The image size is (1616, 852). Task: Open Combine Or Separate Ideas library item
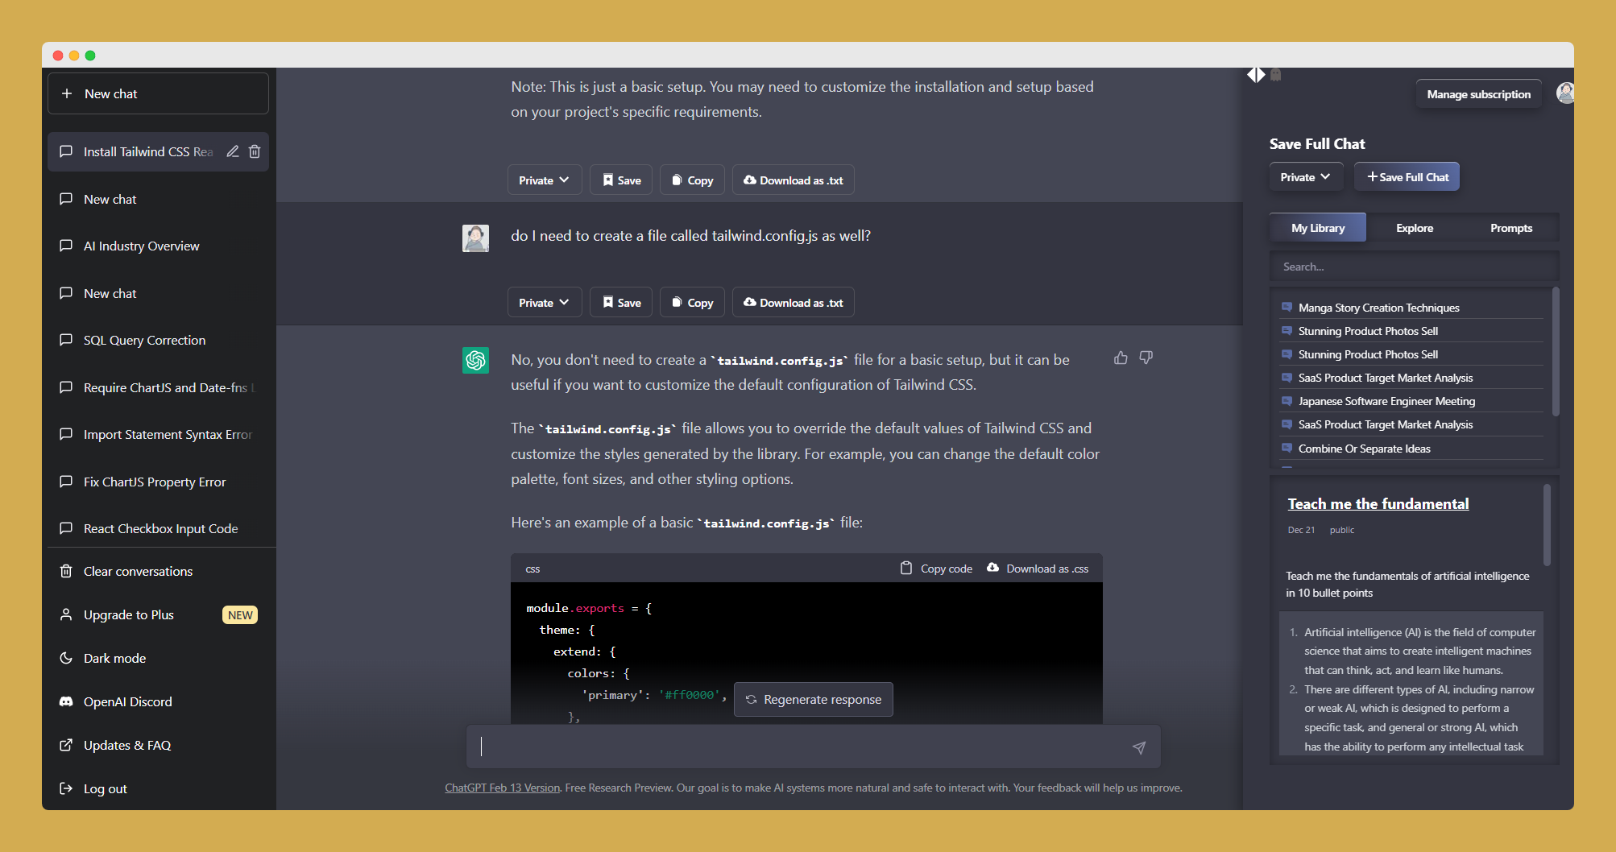[1411, 449]
